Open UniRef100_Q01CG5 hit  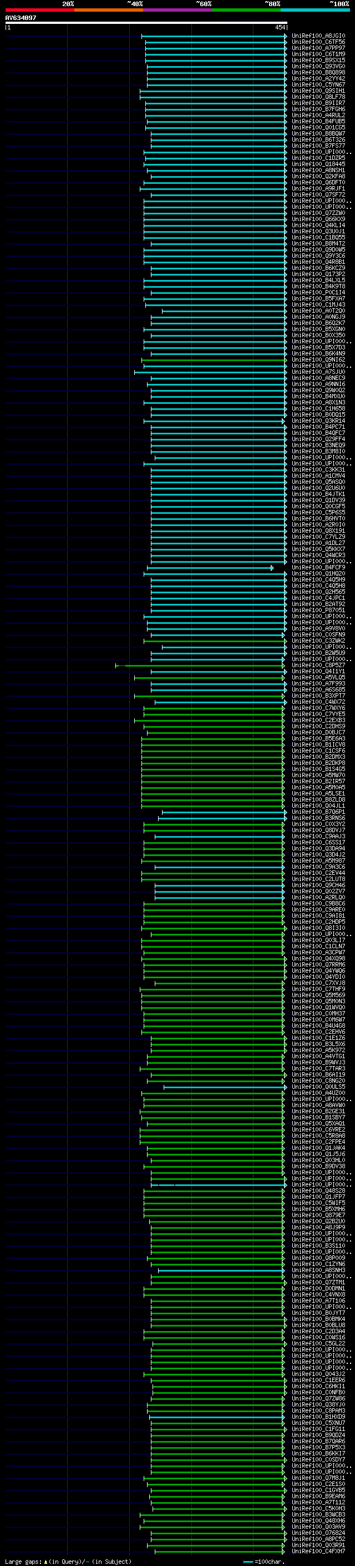(x=318, y=127)
